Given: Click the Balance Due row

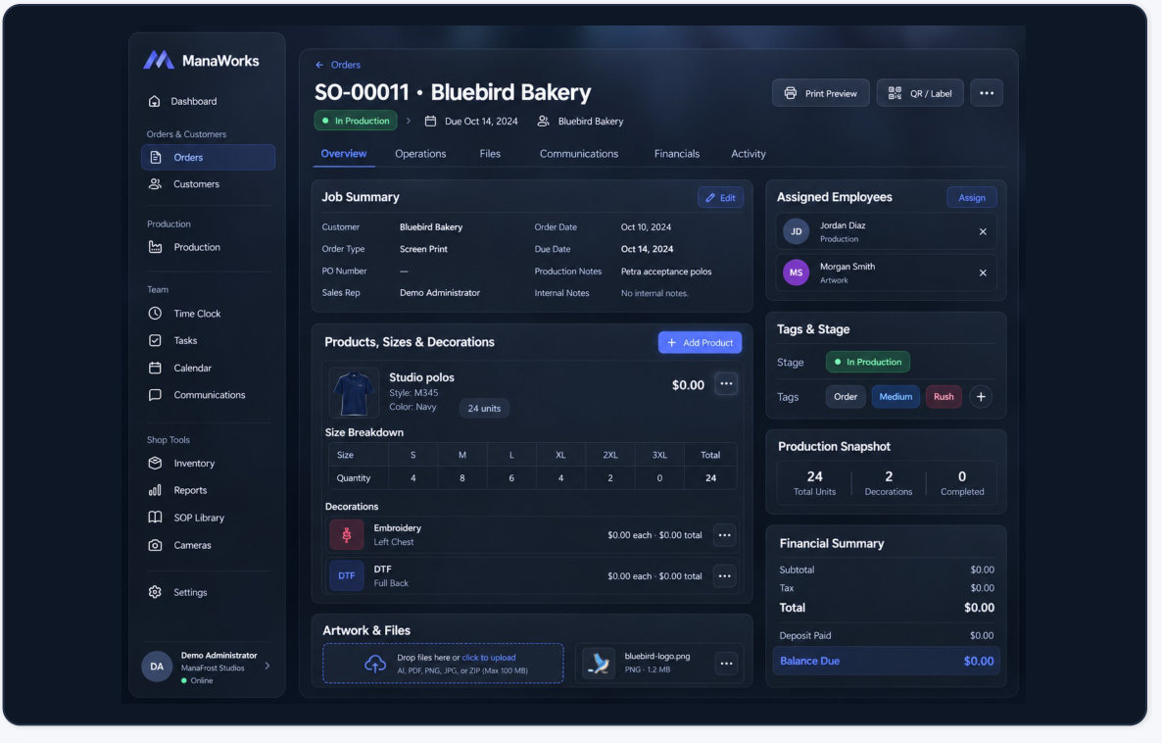Looking at the screenshot, I should pos(887,662).
